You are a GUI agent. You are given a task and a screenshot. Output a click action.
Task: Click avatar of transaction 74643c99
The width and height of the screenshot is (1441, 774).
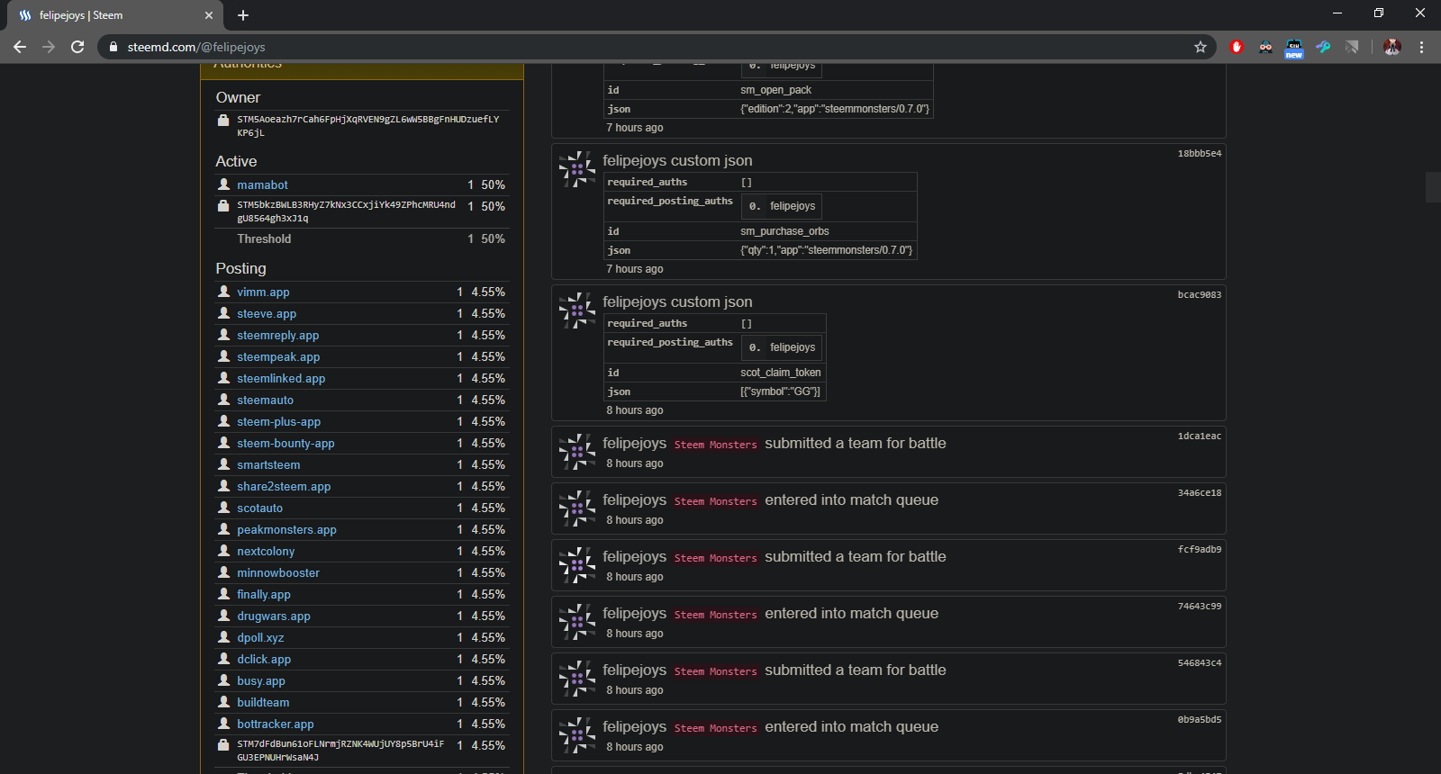pos(577,622)
